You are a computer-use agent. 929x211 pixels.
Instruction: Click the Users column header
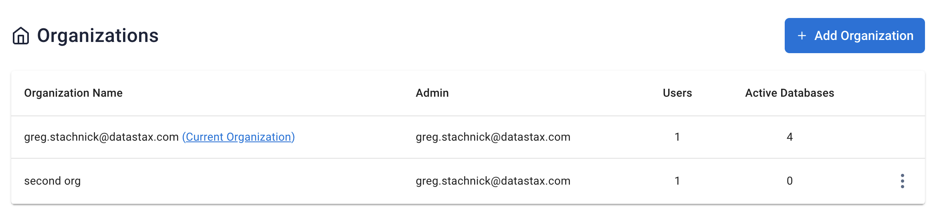coord(677,93)
